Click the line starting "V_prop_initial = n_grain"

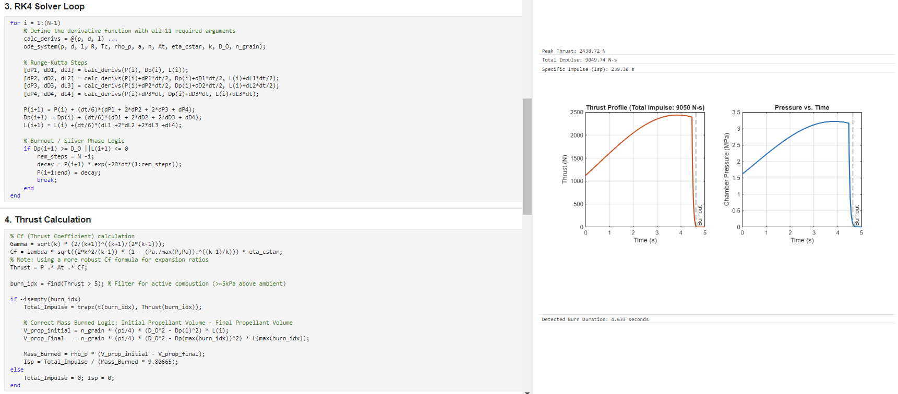coord(126,330)
